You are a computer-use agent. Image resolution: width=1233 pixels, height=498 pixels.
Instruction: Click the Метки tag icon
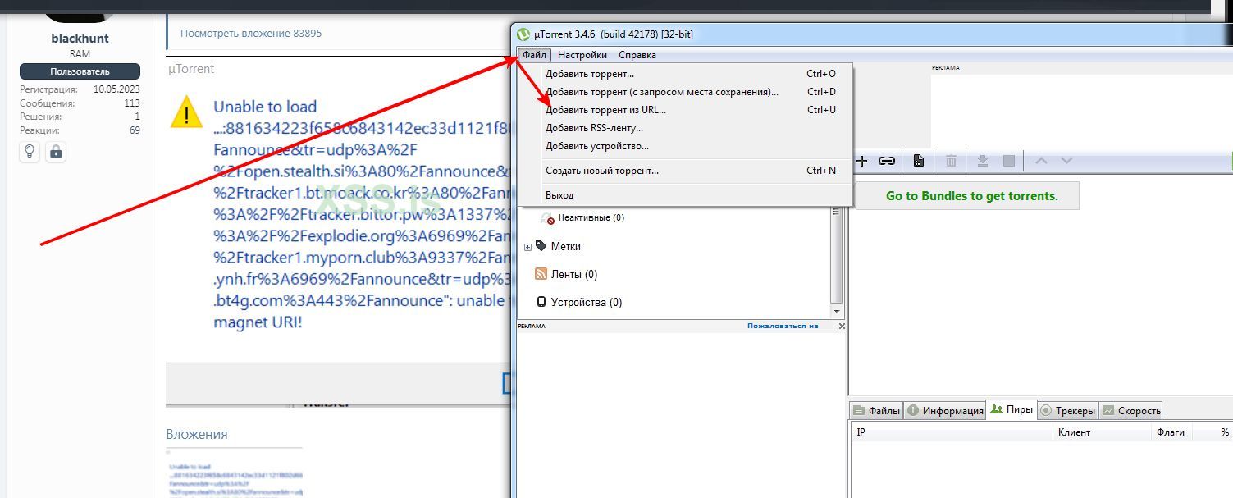(x=541, y=246)
